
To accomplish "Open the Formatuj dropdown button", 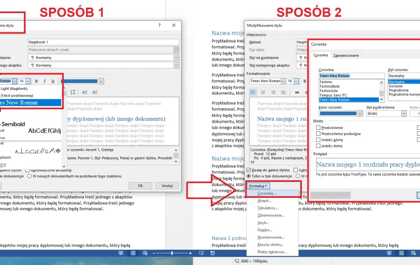I will (258, 186).
